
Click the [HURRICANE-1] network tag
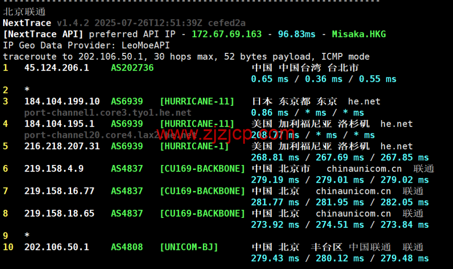194,146
